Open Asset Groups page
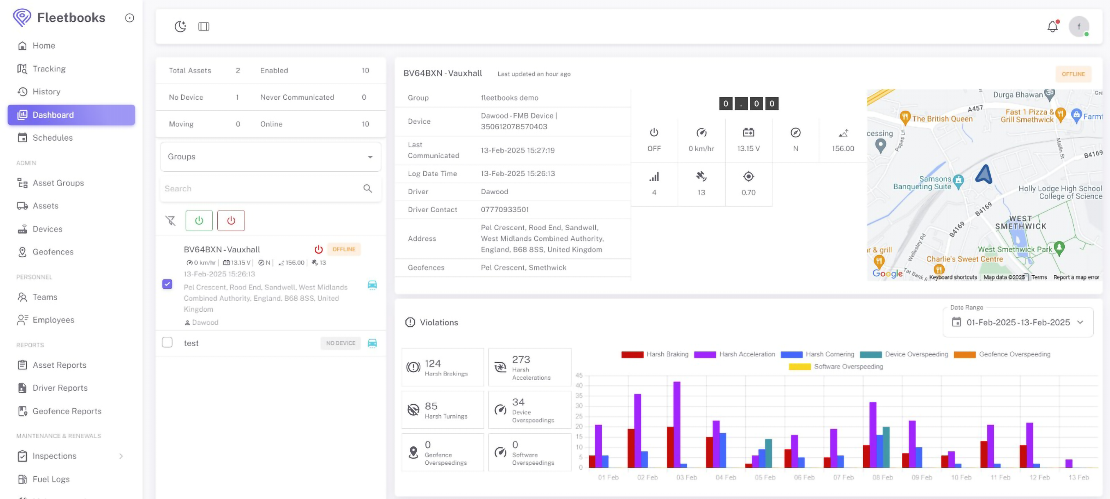Viewport: 1110px width, 499px height. coord(58,183)
